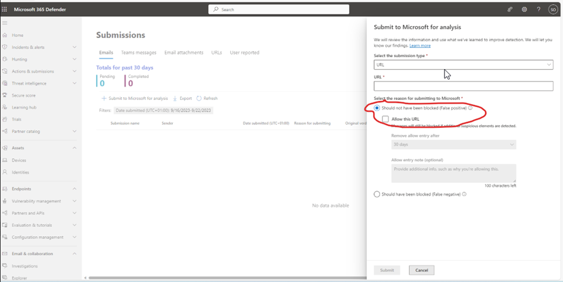This screenshot has width=563, height=282.
Task: Click the Vulnerability management icon
Action: pos(5,201)
